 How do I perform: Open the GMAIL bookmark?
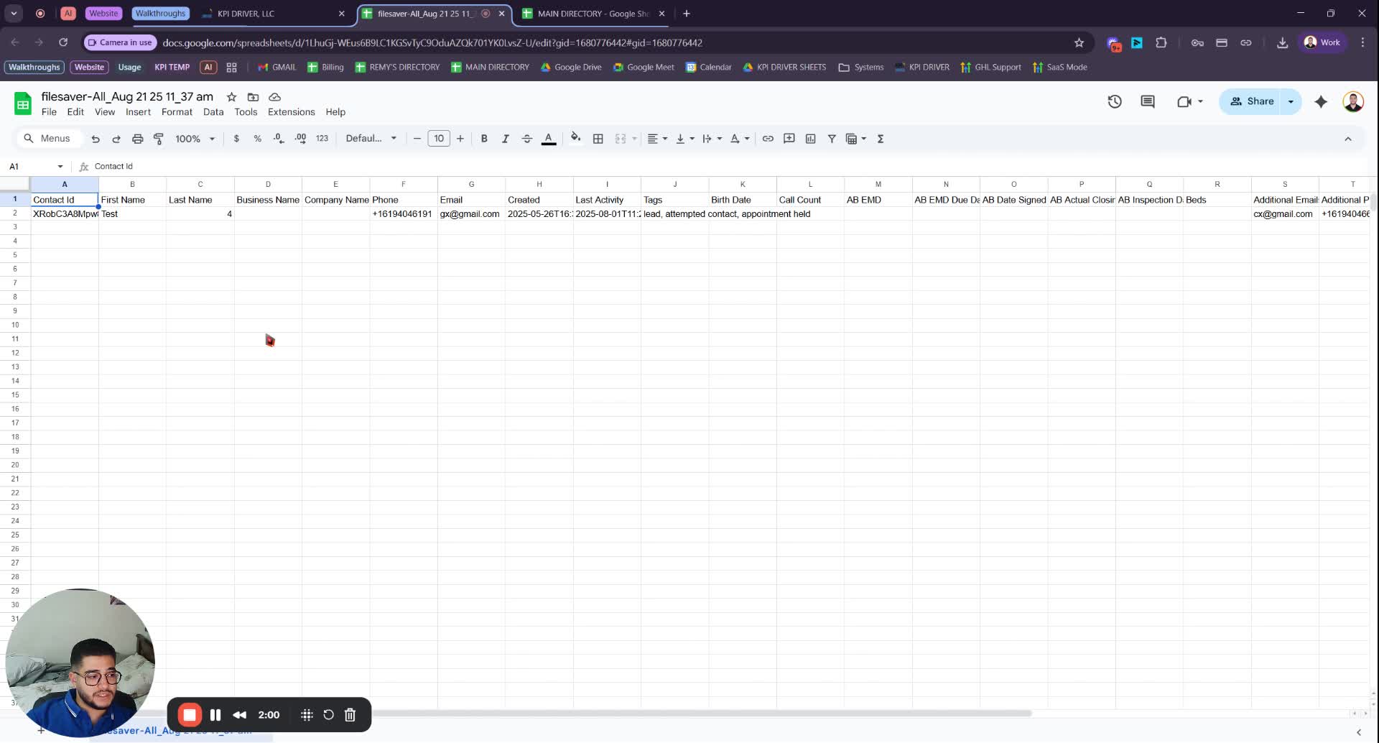pyautogui.click(x=277, y=68)
